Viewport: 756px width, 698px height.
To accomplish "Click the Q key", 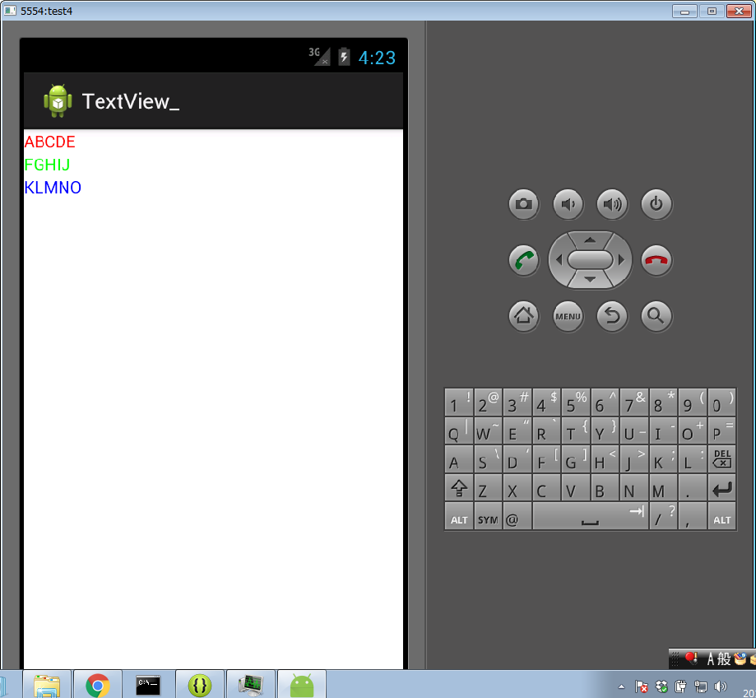I will 459,430.
